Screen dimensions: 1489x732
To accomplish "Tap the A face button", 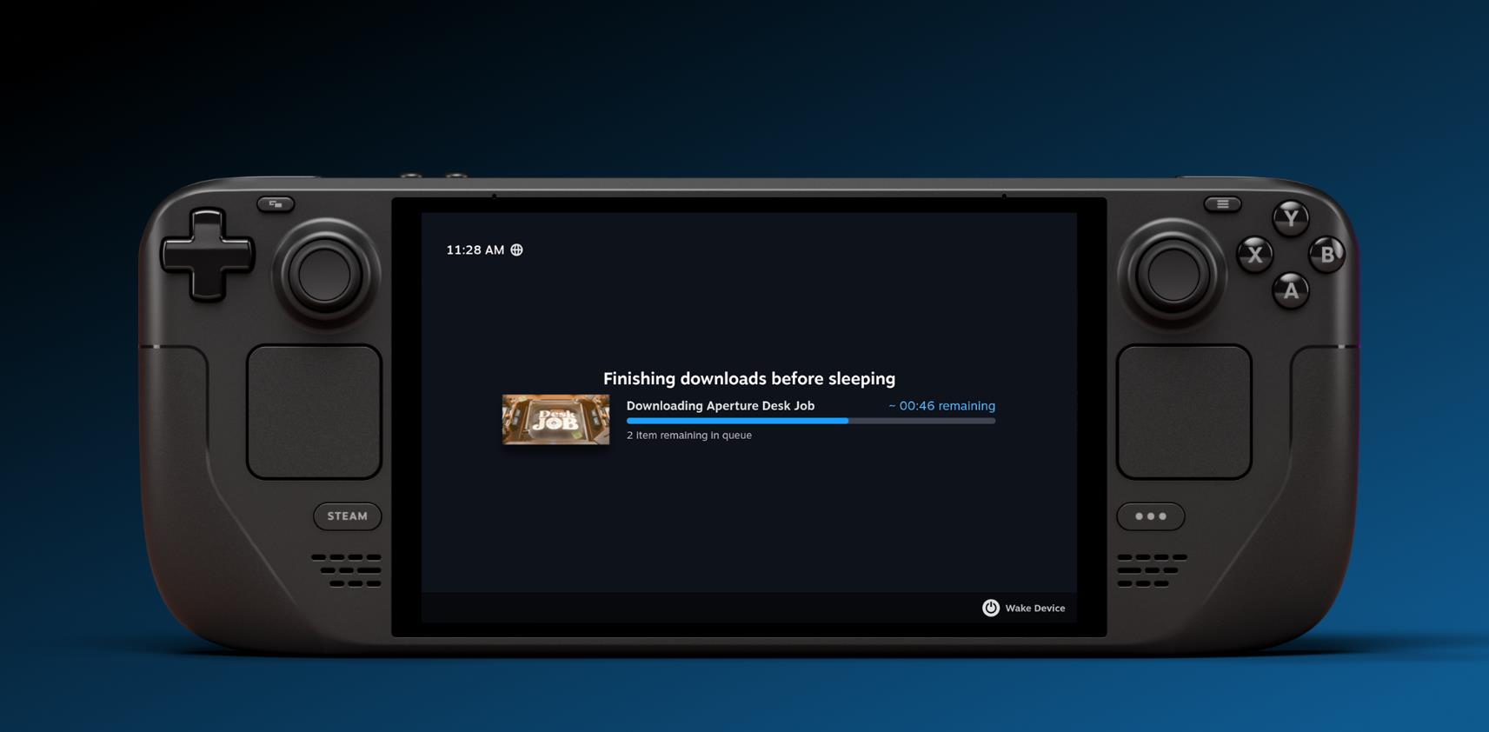I will click(1291, 291).
